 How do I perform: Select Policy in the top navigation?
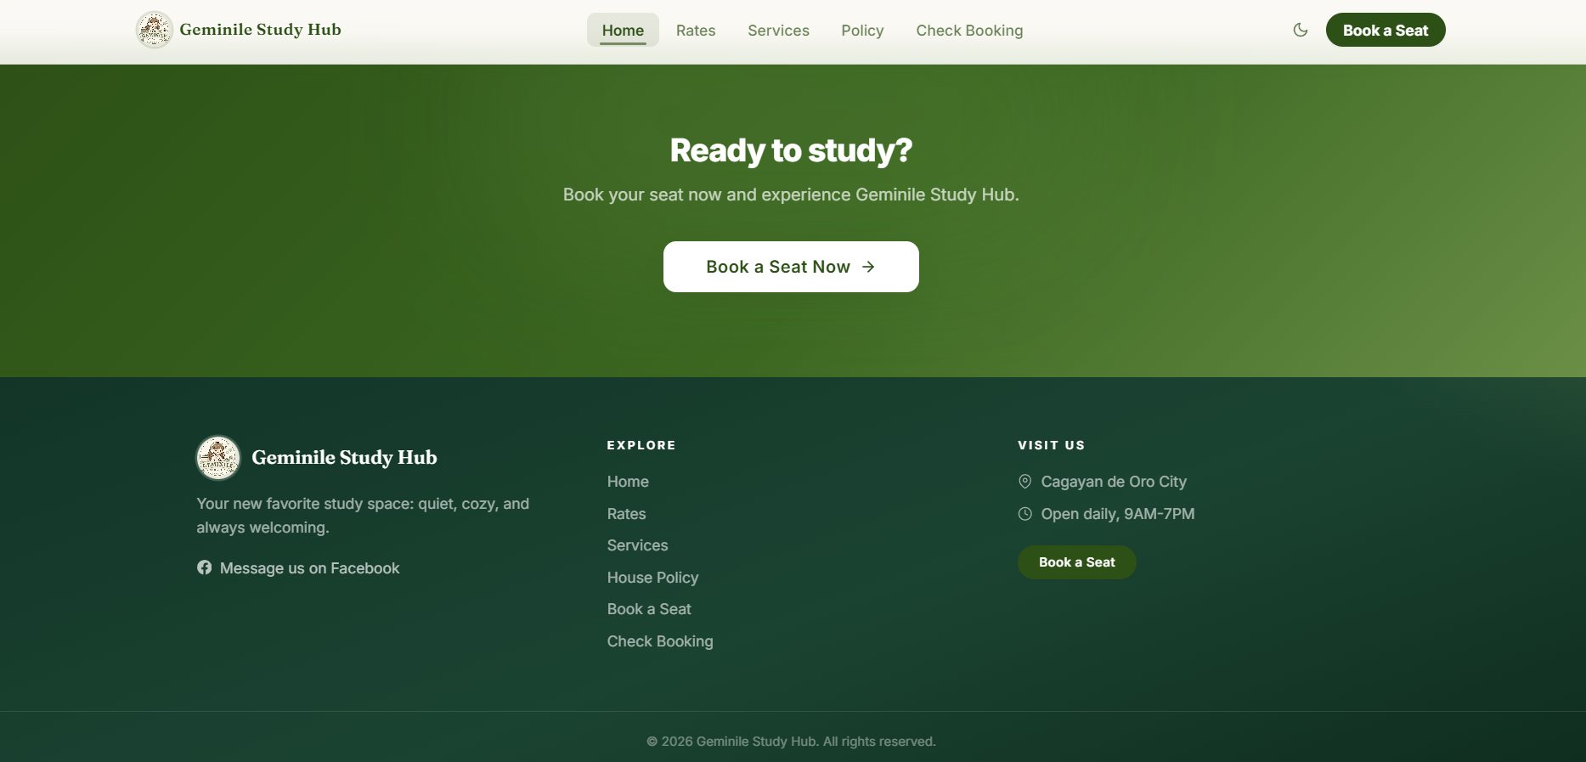pos(862,31)
